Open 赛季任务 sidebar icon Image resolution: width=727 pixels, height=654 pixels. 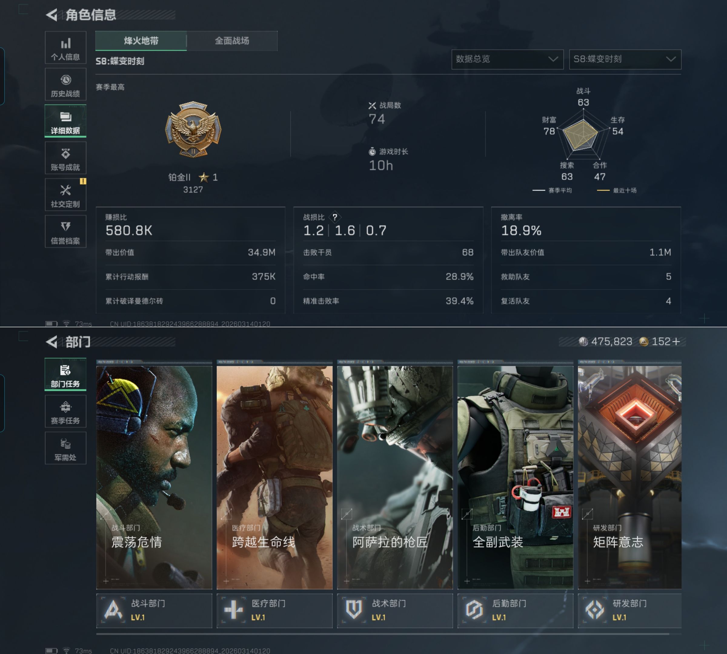pos(65,411)
